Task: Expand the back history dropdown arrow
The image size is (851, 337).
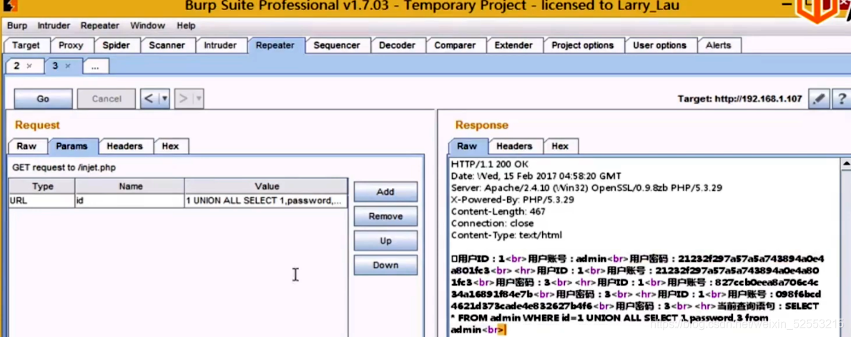Action: [x=164, y=99]
